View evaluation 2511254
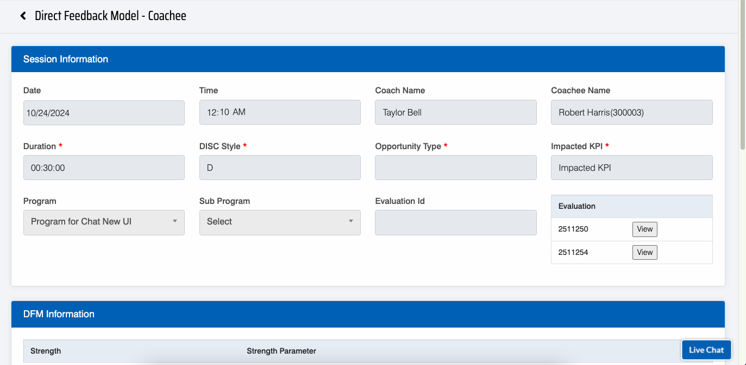 coord(644,253)
